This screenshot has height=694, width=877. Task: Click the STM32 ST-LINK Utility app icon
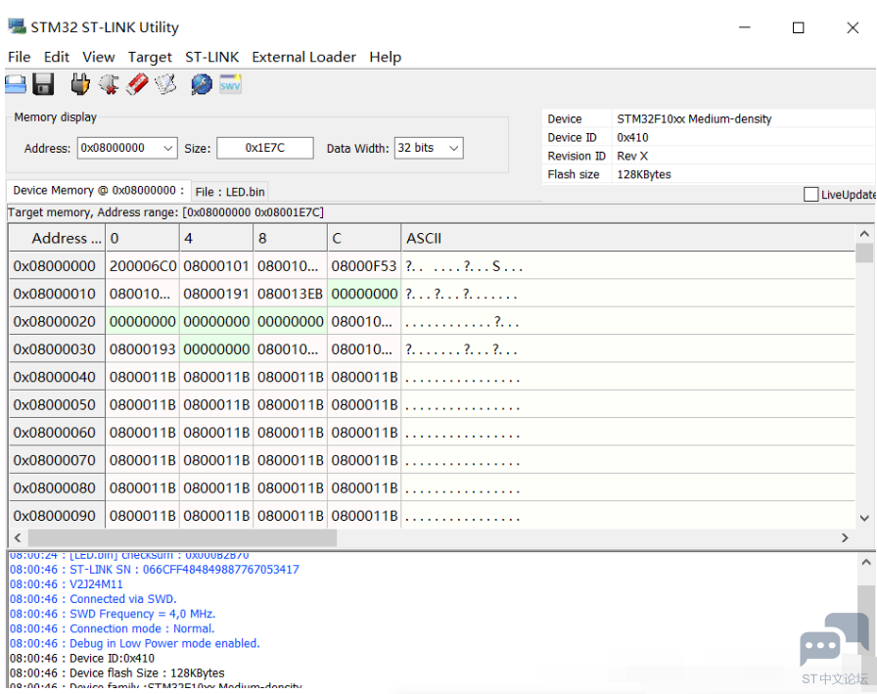17,26
